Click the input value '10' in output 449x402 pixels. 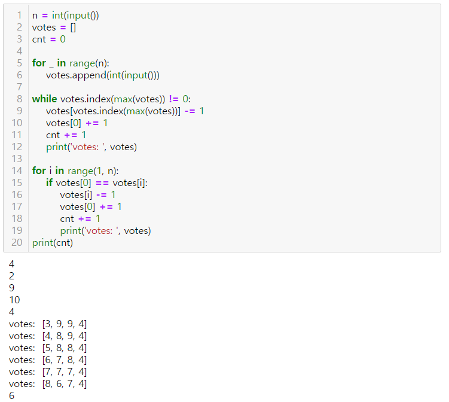point(14,300)
